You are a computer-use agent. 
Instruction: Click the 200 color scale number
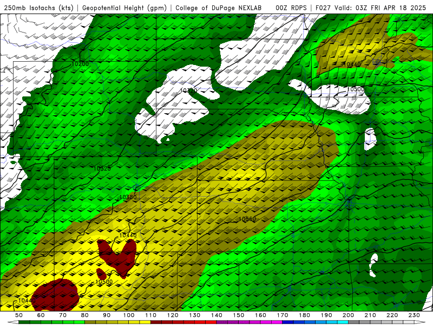click(348, 315)
